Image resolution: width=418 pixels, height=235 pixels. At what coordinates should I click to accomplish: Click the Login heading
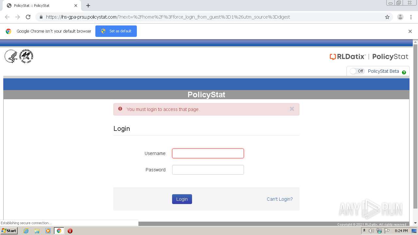pyautogui.click(x=122, y=129)
